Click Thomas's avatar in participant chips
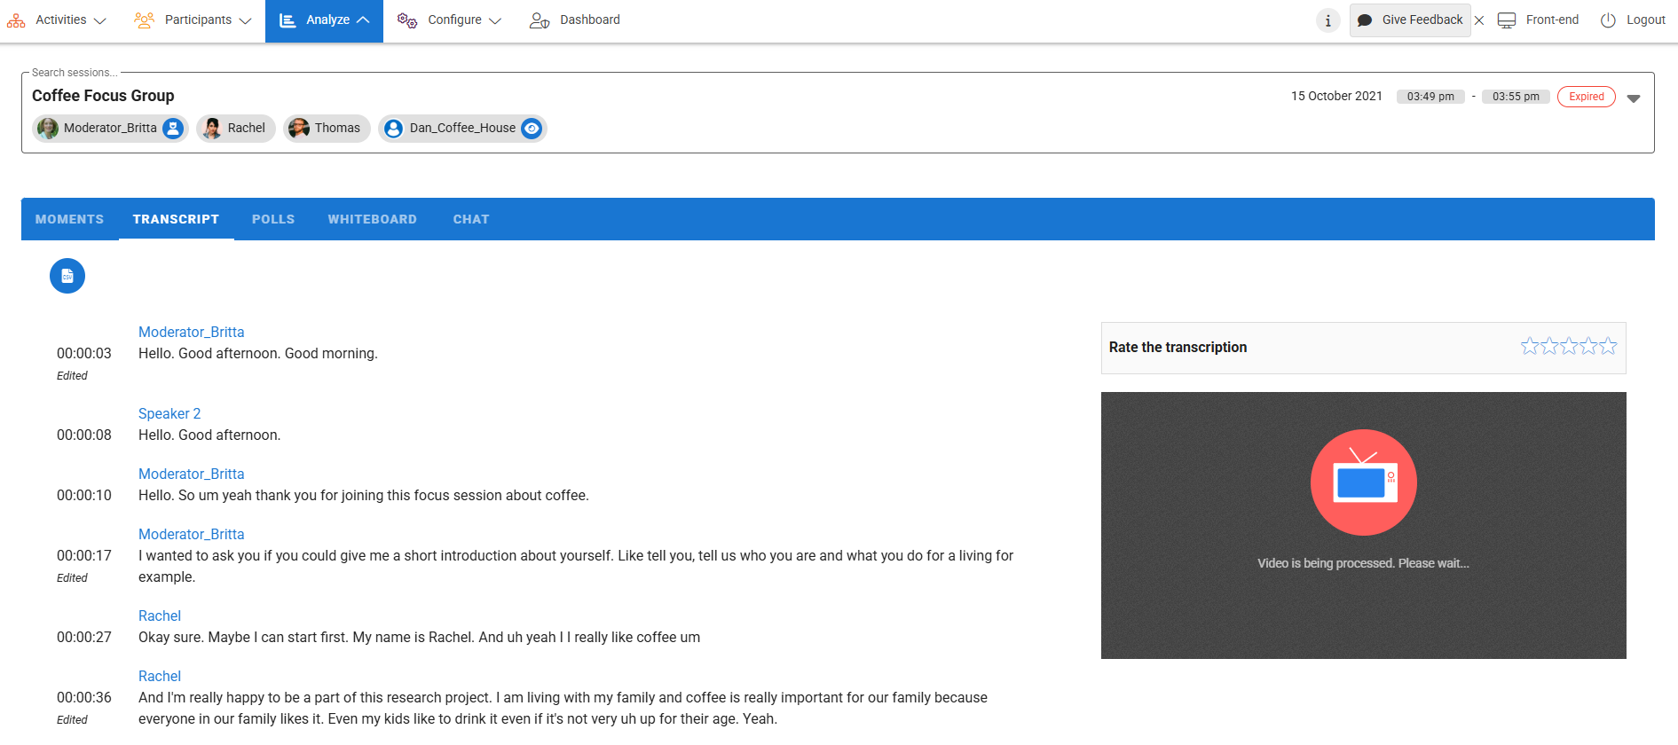Image resolution: width=1678 pixels, height=745 pixels. click(x=299, y=129)
